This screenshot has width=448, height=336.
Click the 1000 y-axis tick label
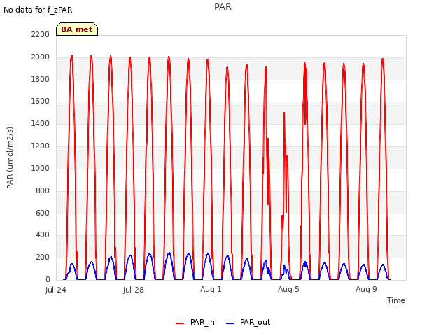pyautogui.click(x=41, y=168)
